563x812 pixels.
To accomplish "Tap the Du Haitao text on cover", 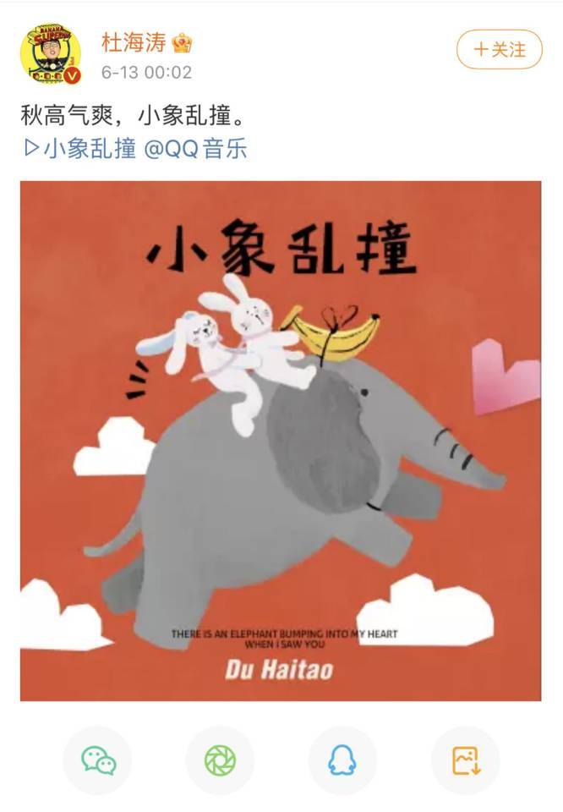I will [280, 669].
